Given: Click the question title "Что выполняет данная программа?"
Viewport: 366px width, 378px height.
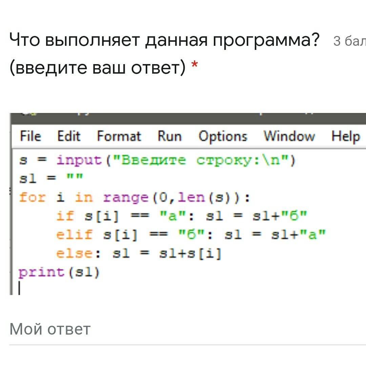Looking at the screenshot, I should (165, 41).
